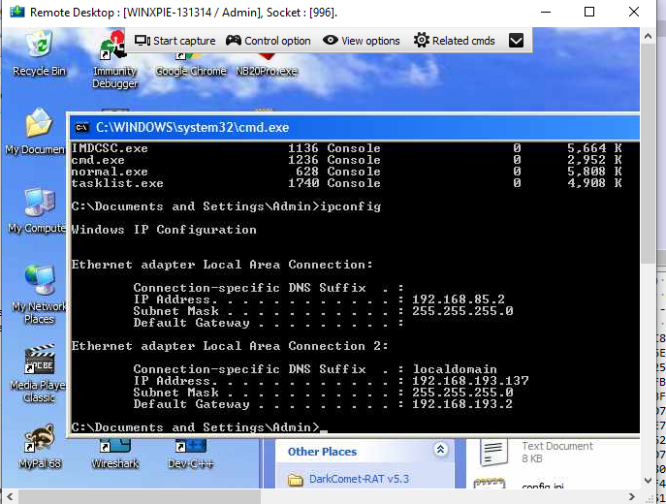Open the Related cmds menu
666x504 pixels.
[455, 41]
